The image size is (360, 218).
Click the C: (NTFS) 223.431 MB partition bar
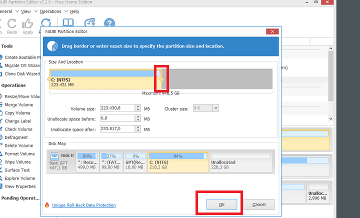105,79
